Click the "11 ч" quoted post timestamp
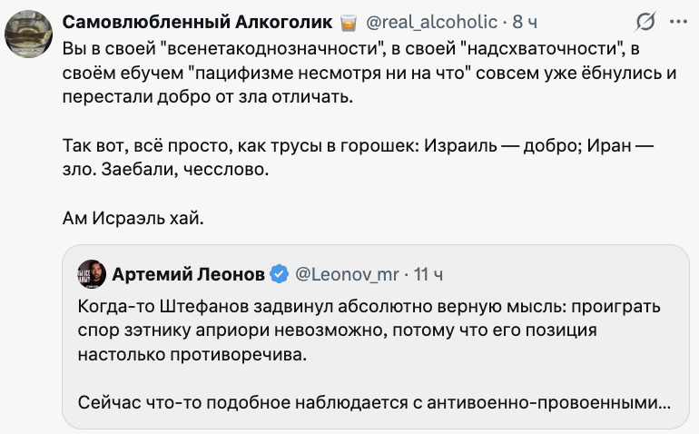The image size is (699, 434). pyautogui.click(x=428, y=274)
